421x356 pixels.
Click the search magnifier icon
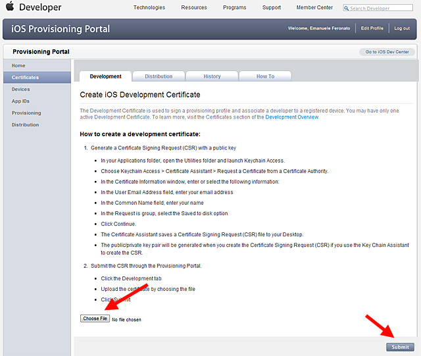347,9
